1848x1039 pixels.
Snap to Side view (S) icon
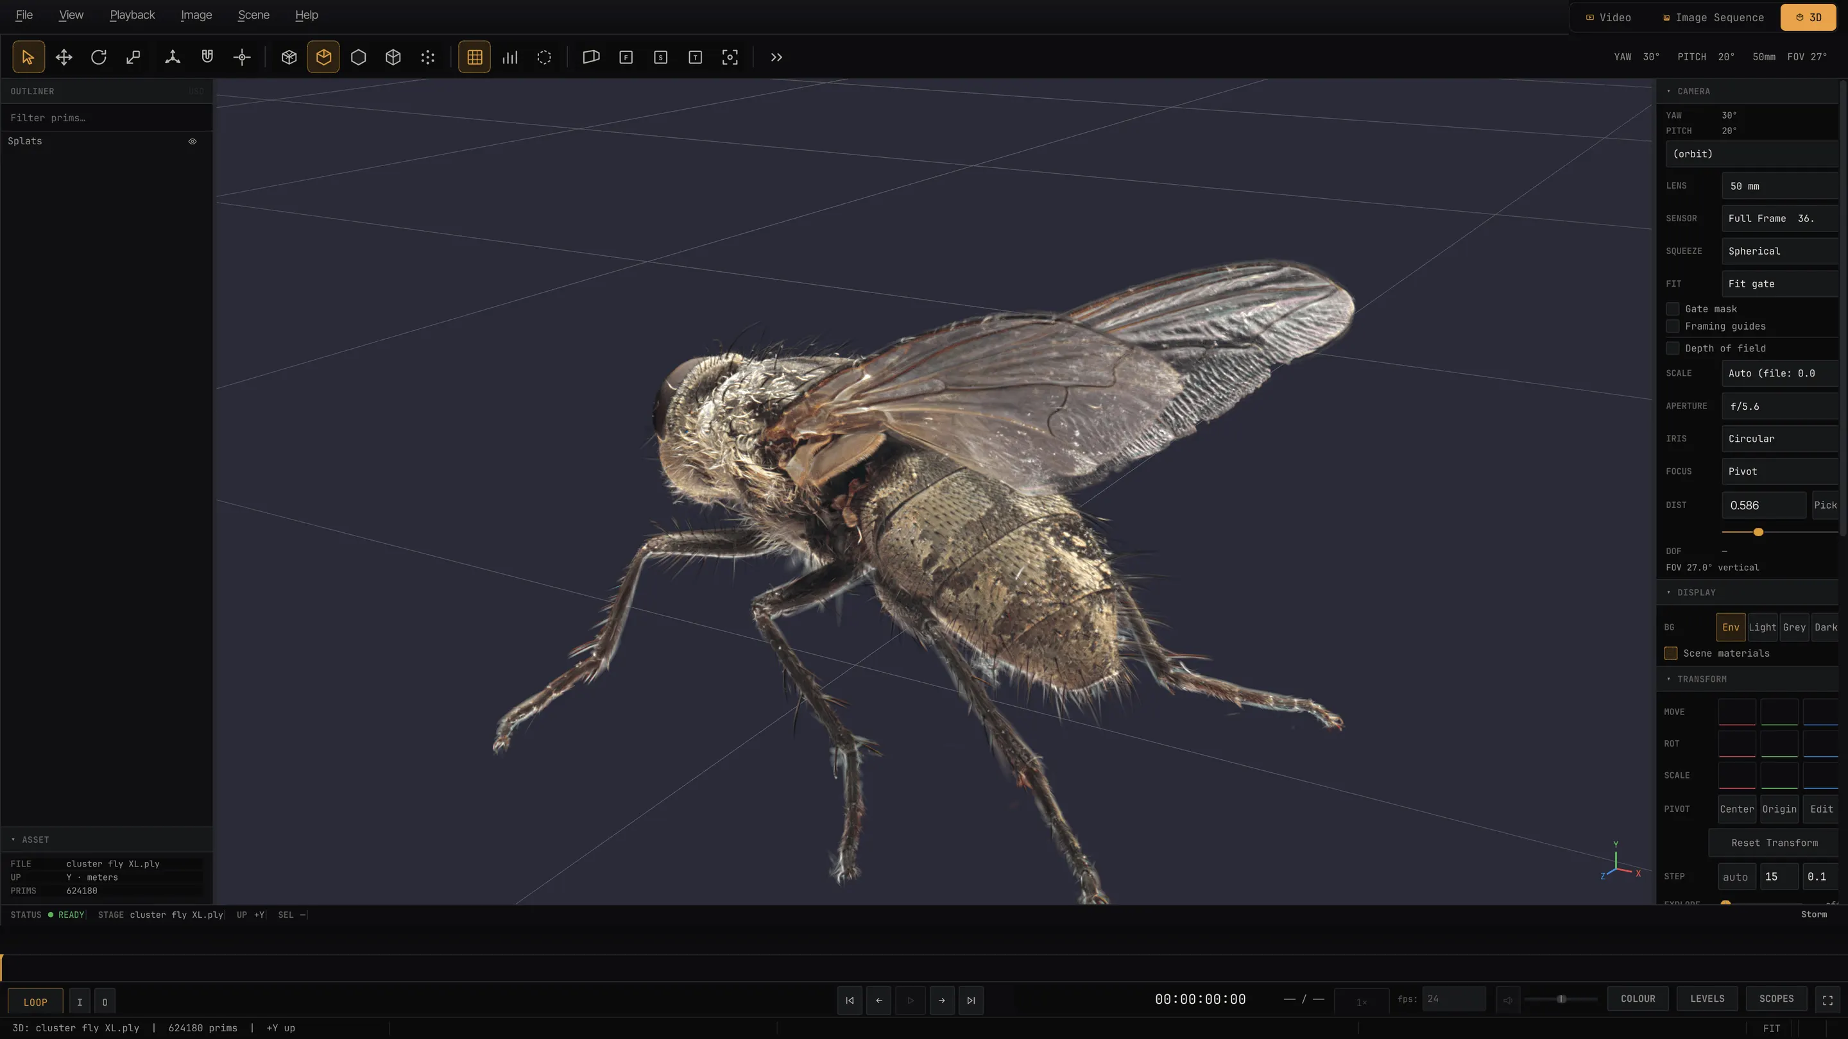pos(661,57)
